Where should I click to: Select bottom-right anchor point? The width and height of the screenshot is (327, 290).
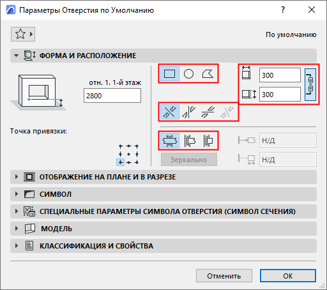[x=137, y=162]
